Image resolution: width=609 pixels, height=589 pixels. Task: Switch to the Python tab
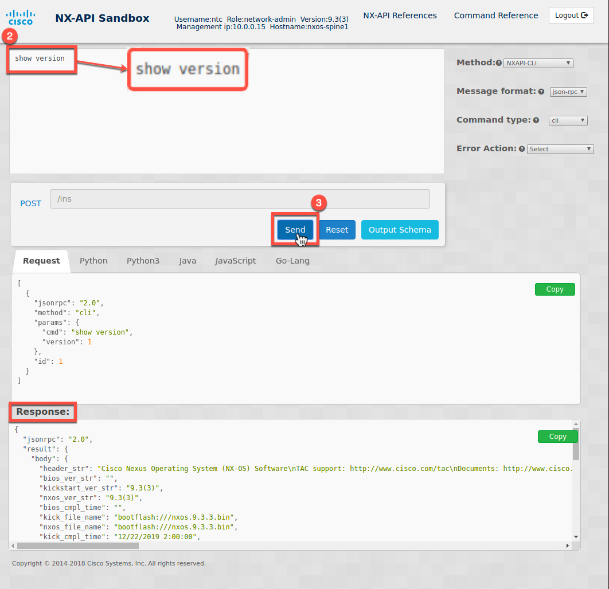click(93, 261)
